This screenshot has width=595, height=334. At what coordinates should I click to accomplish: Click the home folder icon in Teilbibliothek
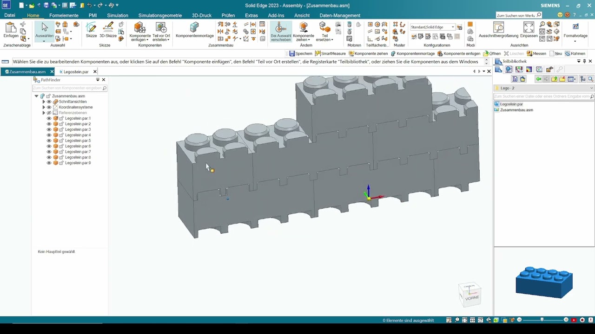click(x=522, y=79)
